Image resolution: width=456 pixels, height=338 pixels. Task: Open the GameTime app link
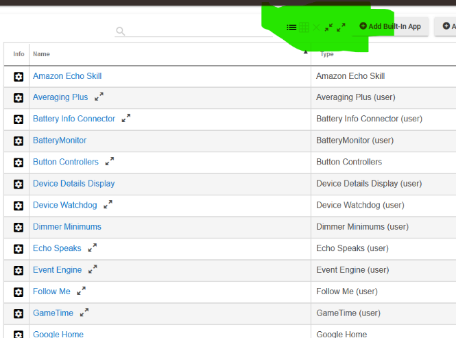coord(53,313)
